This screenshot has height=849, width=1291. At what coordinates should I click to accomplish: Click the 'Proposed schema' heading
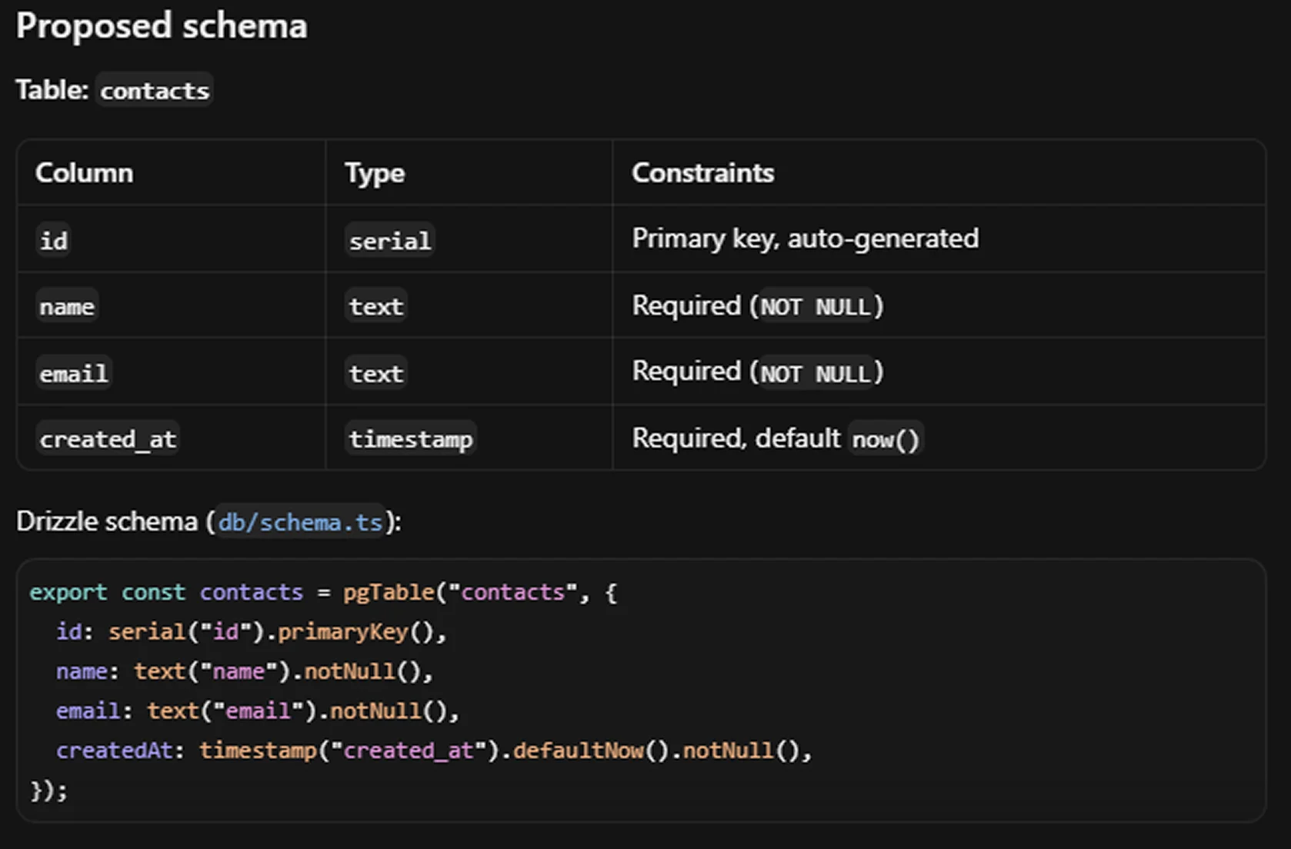[x=162, y=26]
